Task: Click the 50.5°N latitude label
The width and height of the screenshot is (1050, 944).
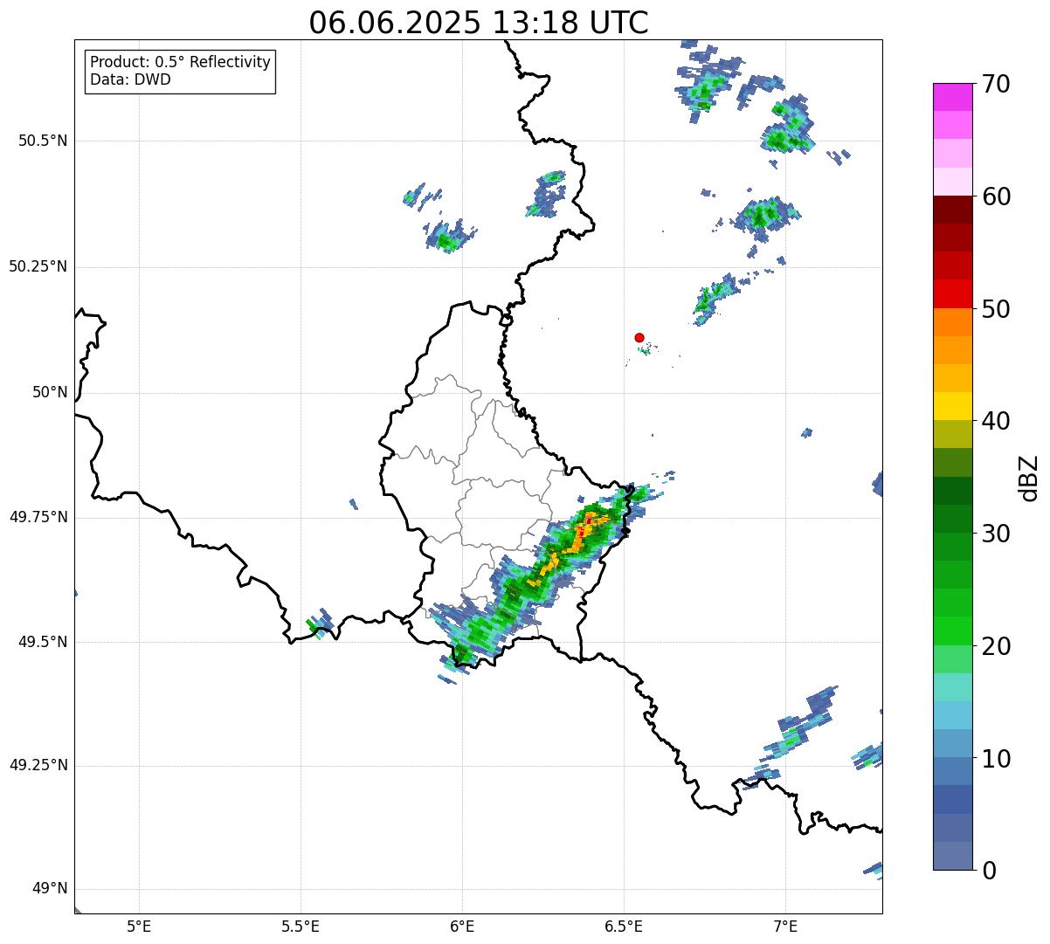Action: (43, 141)
